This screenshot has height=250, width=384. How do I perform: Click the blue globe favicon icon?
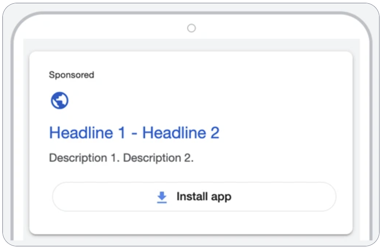pyautogui.click(x=60, y=100)
